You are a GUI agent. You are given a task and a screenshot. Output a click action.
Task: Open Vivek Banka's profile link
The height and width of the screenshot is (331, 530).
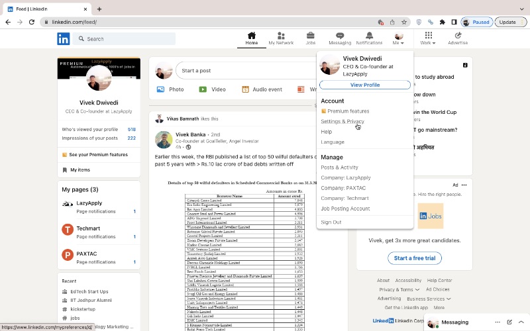pos(190,134)
